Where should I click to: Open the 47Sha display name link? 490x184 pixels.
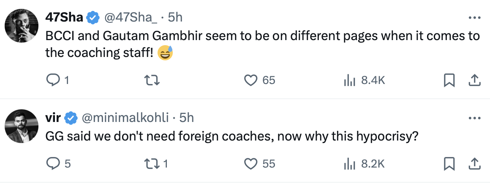point(64,17)
